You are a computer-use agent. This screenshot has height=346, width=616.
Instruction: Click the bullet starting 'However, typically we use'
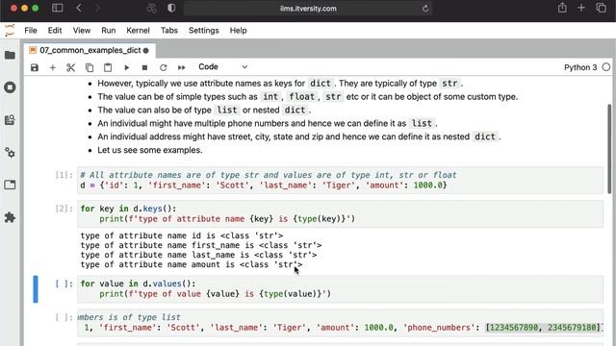[280, 84]
